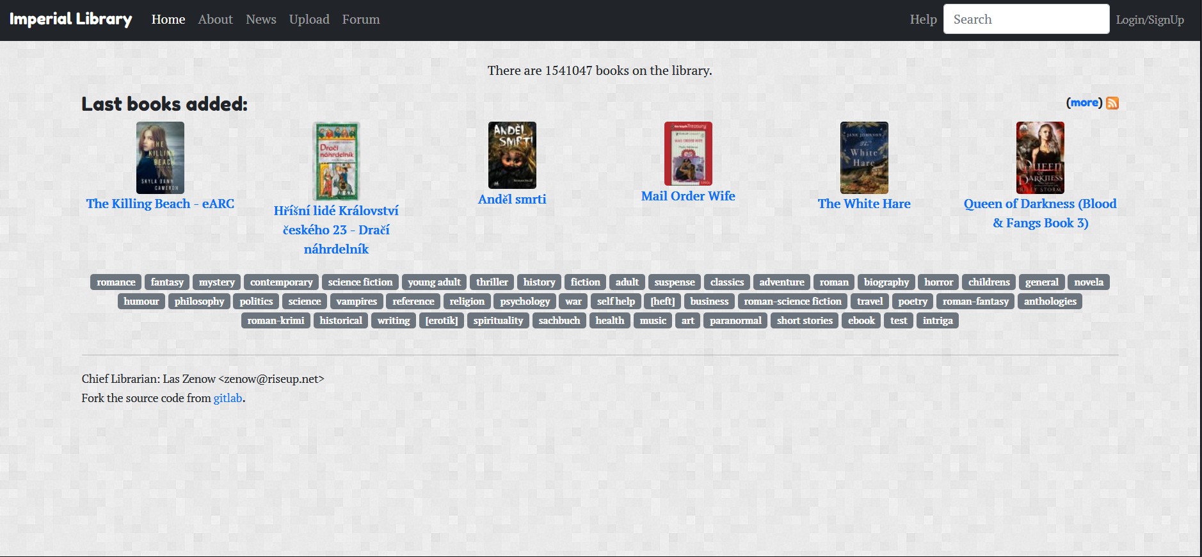Open The Killing Beach cover thumbnail
Viewport: 1202px width, 557px height.
pyautogui.click(x=160, y=157)
